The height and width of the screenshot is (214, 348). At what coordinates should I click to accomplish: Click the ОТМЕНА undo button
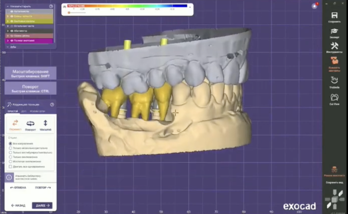(18, 188)
